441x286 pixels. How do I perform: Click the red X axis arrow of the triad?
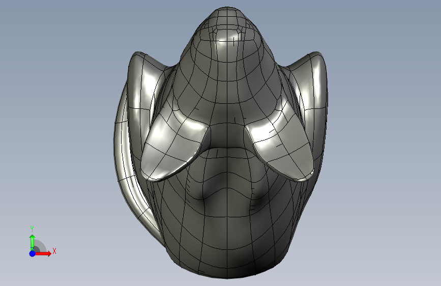(43, 253)
